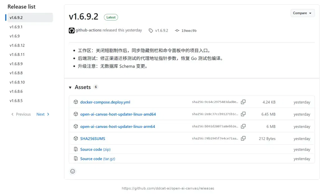Select v1.6.8.5 in the release list

click(x=16, y=101)
